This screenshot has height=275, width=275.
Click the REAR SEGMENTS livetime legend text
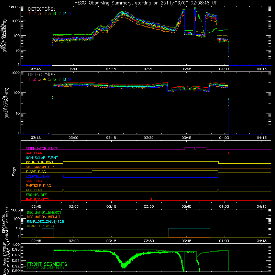[46, 268]
